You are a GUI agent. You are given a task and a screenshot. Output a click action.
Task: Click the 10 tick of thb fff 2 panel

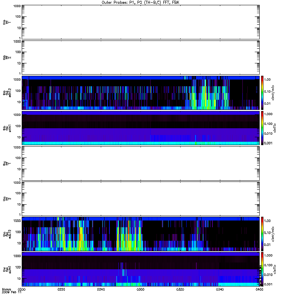coord(19,63)
